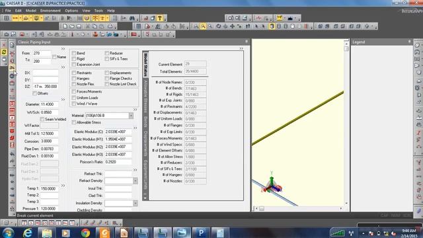Click the Windows Start button
Image resolution: width=423 pixels, height=238 pixels.
coord(8,233)
